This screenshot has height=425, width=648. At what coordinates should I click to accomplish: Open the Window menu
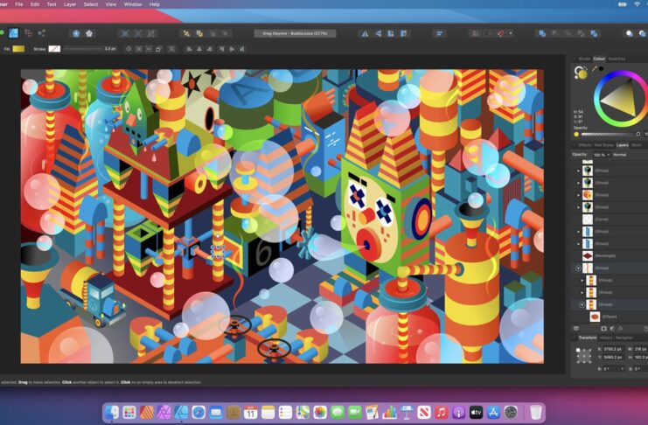[133, 4]
